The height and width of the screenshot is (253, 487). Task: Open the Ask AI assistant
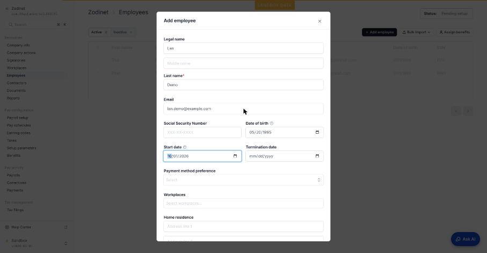(466, 239)
